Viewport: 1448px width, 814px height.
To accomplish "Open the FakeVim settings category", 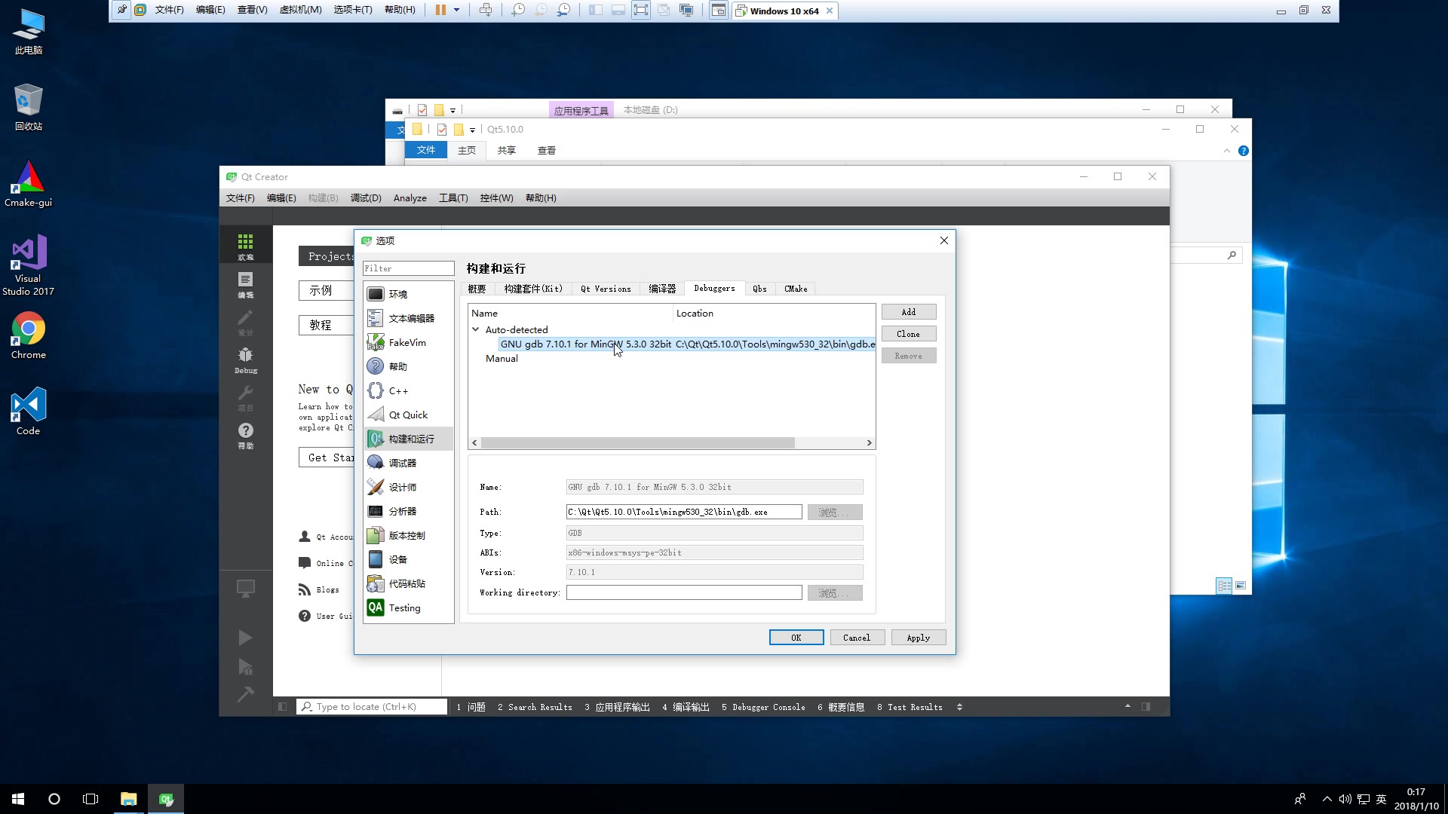I will pos(407,342).
